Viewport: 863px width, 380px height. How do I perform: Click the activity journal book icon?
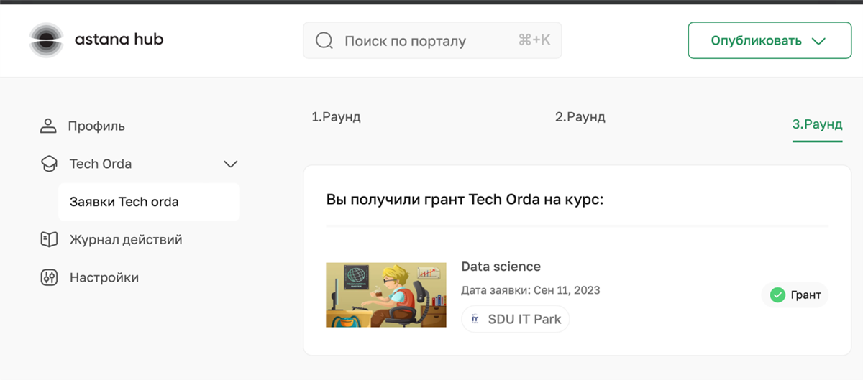point(48,240)
